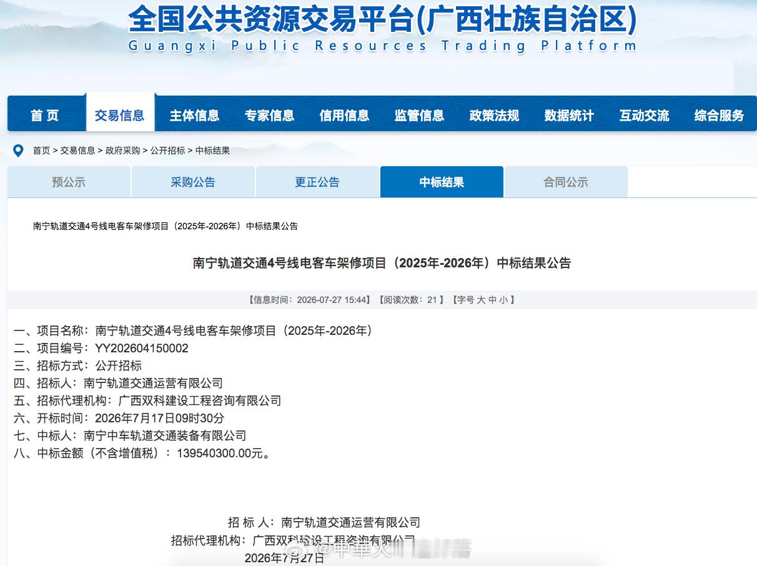
Task: Open 监管信息 navigation item
Action: click(x=419, y=115)
